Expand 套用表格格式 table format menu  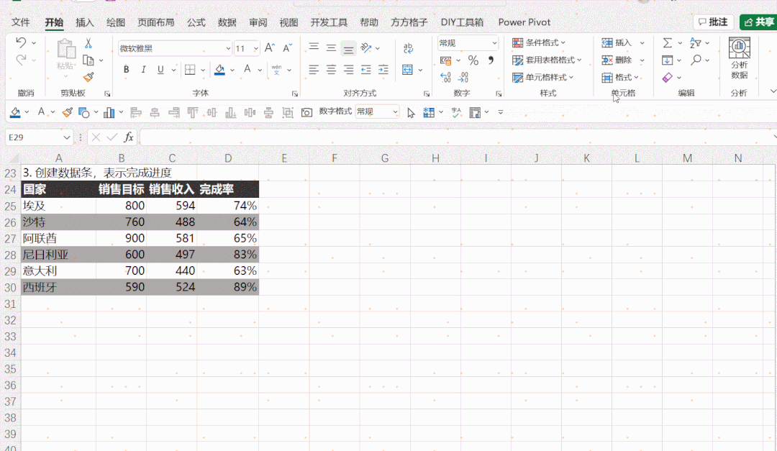[x=547, y=60]
